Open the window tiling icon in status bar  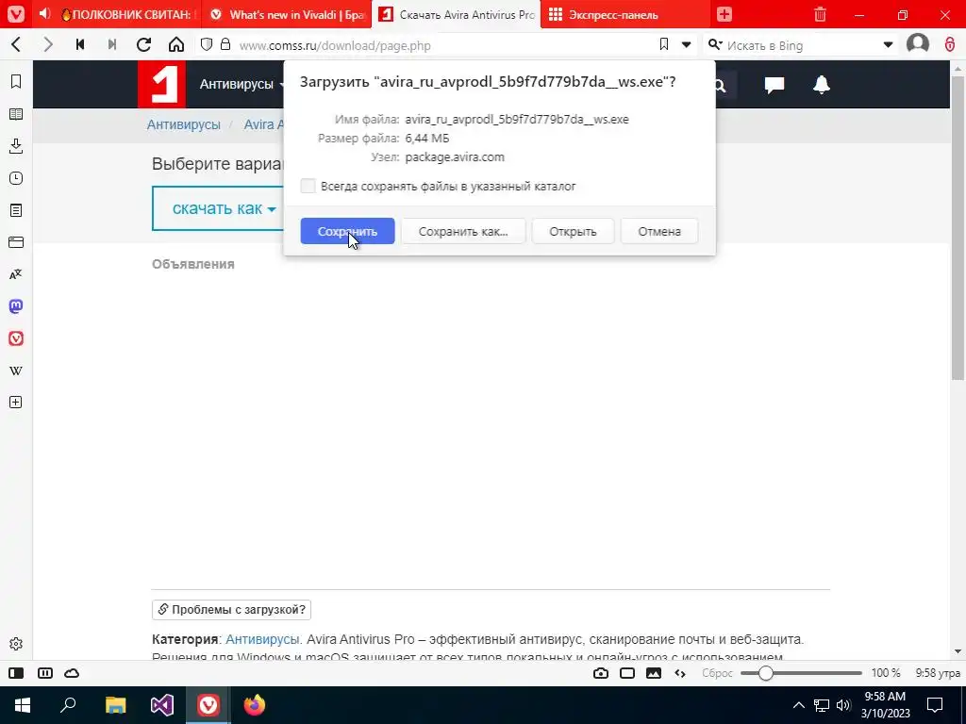point(627,673)
